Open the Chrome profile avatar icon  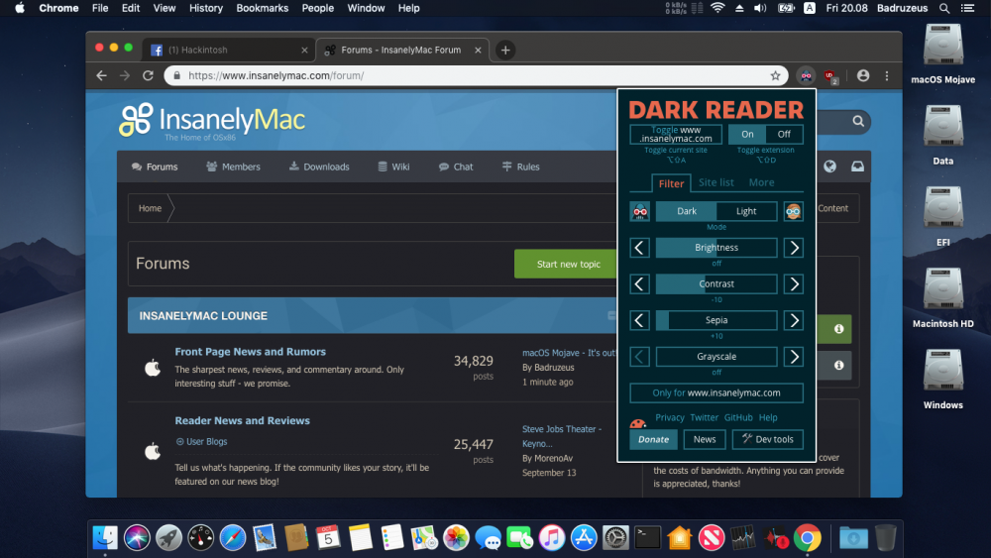(863, 76)
